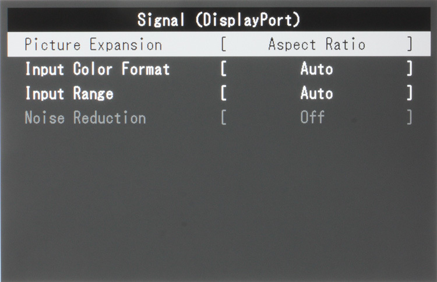This screenshot has width=437, height=282.
Task: Open the Aspect Ratio value setting
Action: point(316,45)
